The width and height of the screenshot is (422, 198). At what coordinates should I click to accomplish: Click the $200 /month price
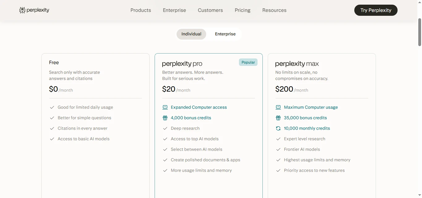tap(292, 89)
